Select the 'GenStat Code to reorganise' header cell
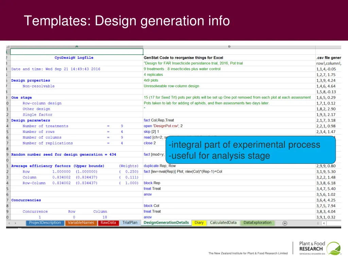 tap(184, 58)
